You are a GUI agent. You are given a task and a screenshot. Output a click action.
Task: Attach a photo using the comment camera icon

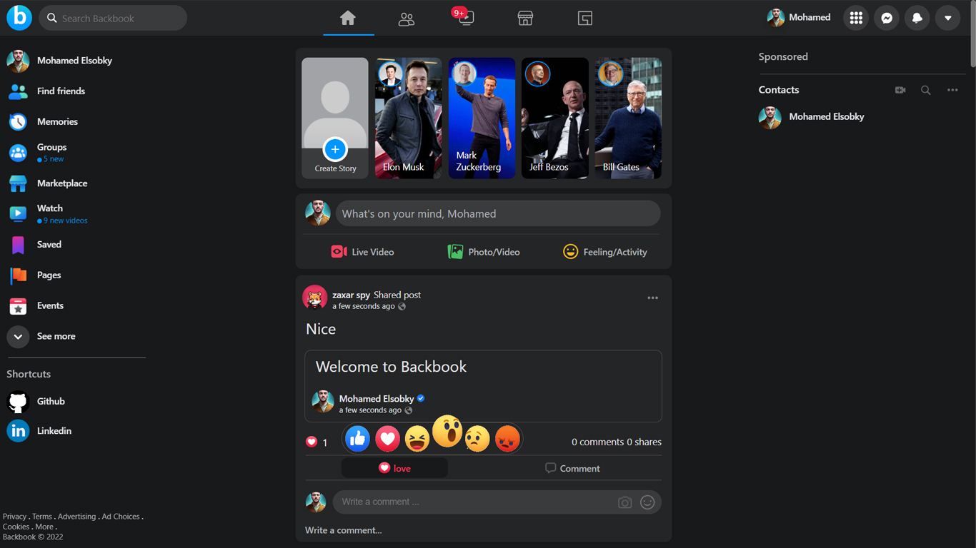624,502
